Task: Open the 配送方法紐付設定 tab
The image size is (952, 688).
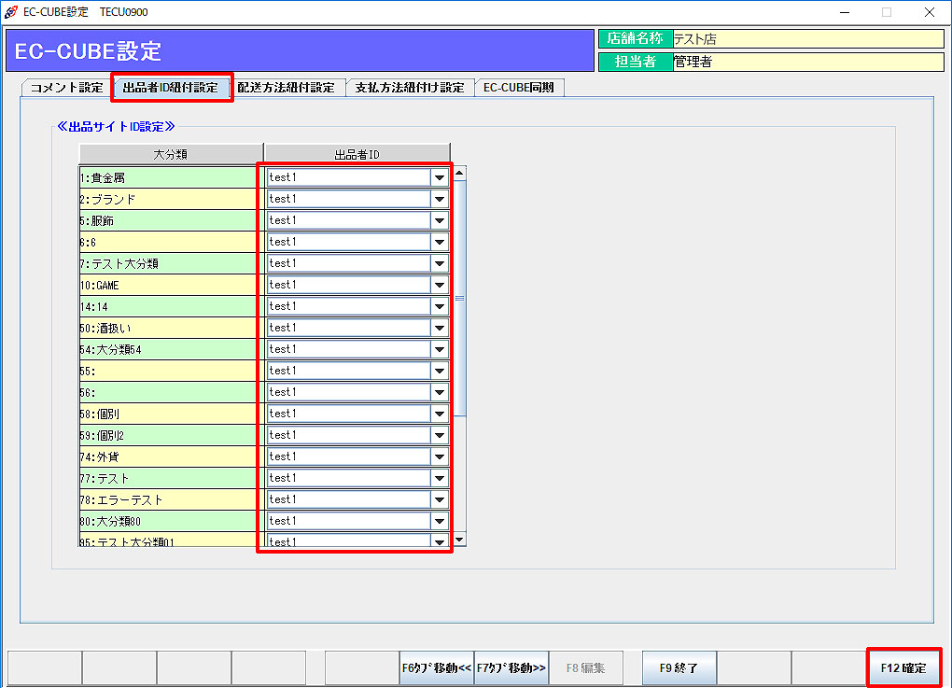Action: (x=286, y=88)
